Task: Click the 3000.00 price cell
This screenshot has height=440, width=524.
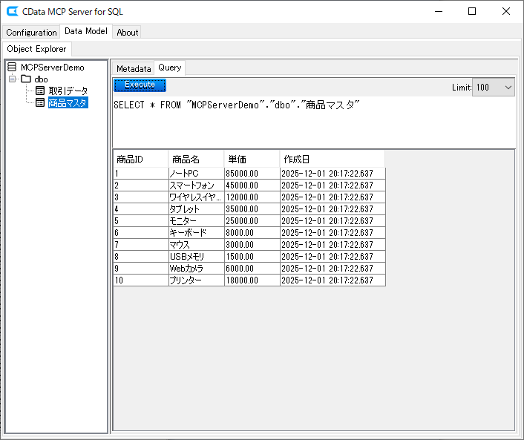Action: [x=252, y=245]
